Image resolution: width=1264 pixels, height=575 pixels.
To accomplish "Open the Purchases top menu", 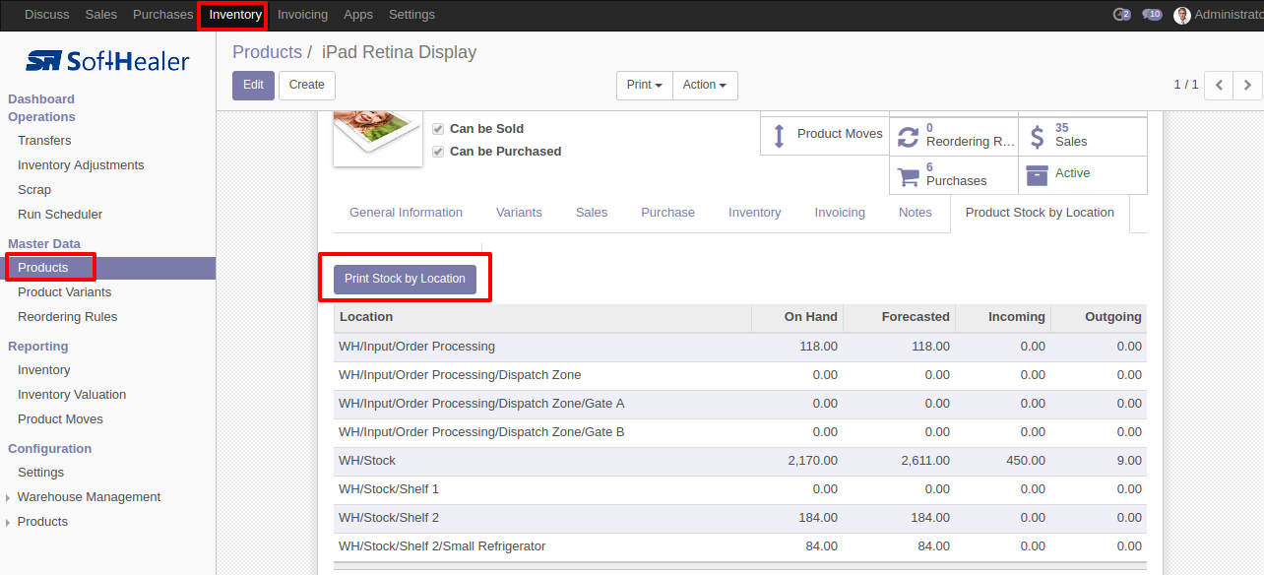I will 162,15.
